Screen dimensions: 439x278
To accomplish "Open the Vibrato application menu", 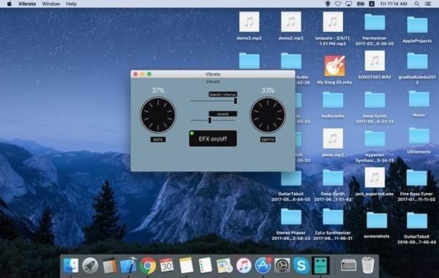I will 27,4.
